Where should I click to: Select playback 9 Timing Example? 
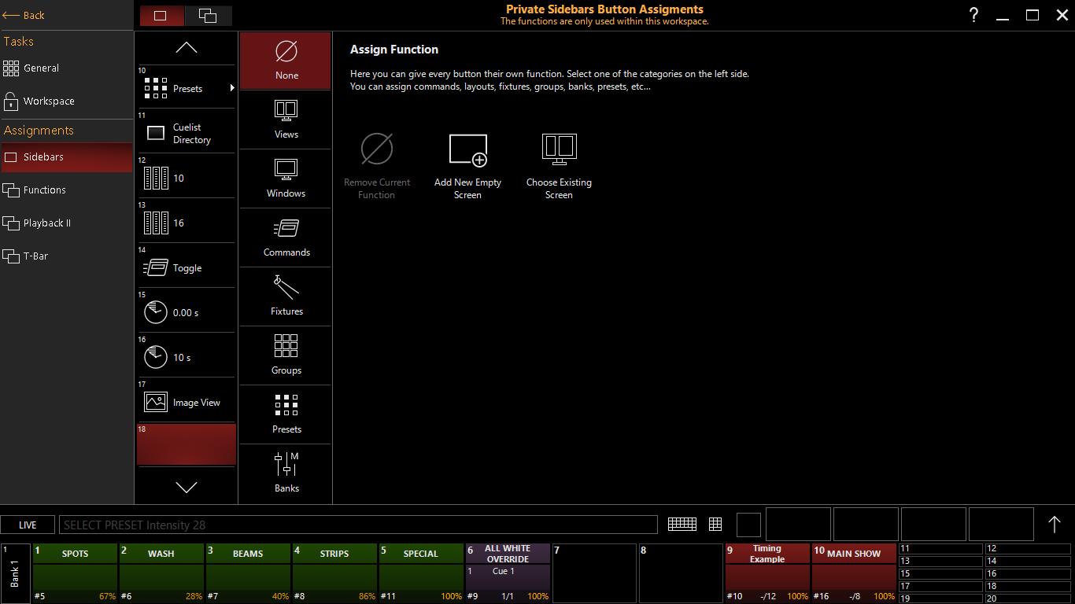tap(767, 573)
